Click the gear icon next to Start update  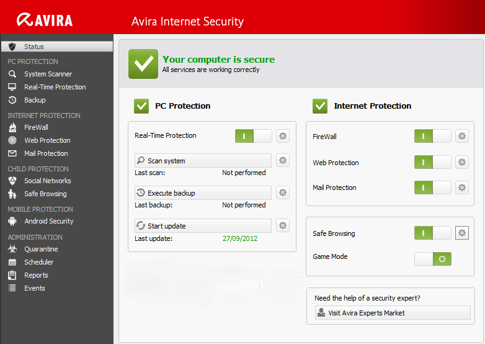click(x=283, y=226)
